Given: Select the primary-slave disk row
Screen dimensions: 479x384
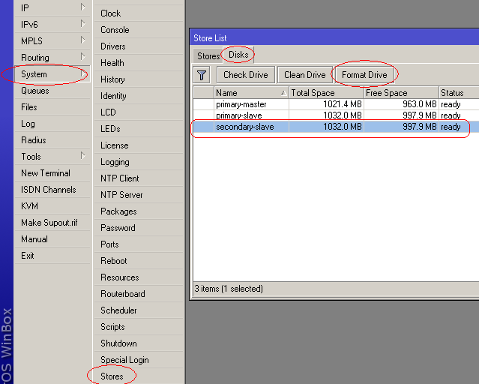Looking at the screenshot, I should point(239,115).
